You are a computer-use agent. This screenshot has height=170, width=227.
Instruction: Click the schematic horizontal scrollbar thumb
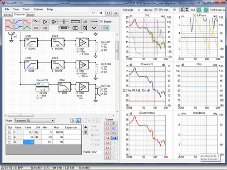coord(20,116)
